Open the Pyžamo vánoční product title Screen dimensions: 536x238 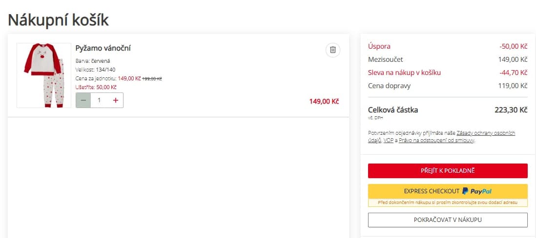coord(103,48)
